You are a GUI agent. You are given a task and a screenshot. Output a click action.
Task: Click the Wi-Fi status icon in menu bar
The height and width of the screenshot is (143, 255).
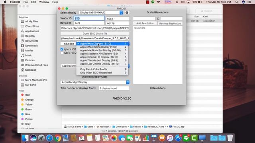click(x=158, y=2)
